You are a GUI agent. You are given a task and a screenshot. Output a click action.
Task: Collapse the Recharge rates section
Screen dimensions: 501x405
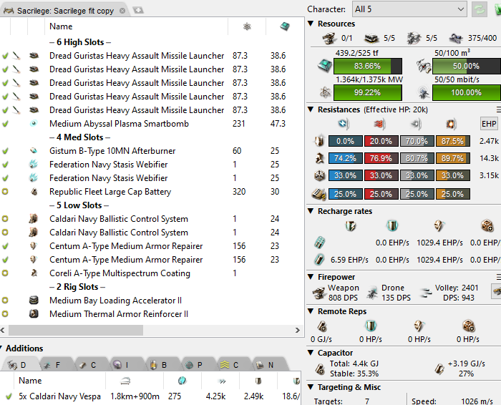310,211
